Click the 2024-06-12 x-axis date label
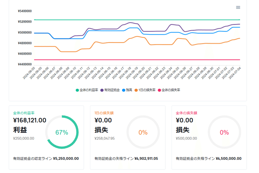 84,73
